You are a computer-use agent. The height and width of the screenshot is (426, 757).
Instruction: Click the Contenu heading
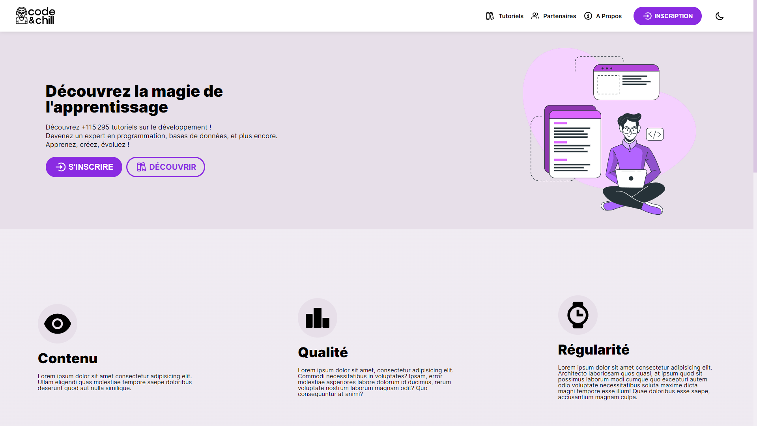[67, 358]
